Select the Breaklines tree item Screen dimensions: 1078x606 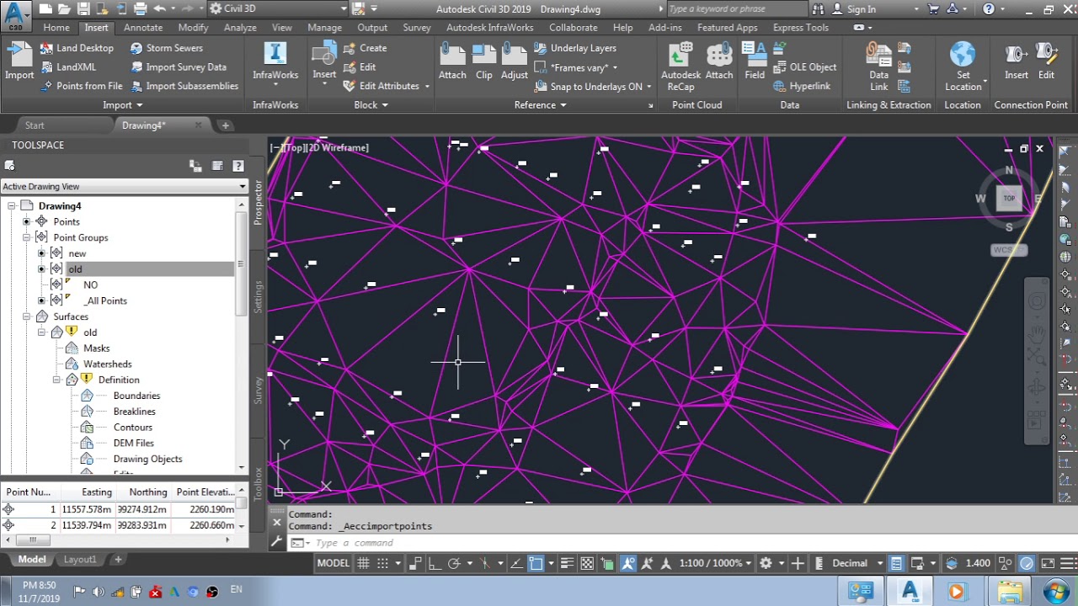tap(134, 412)
